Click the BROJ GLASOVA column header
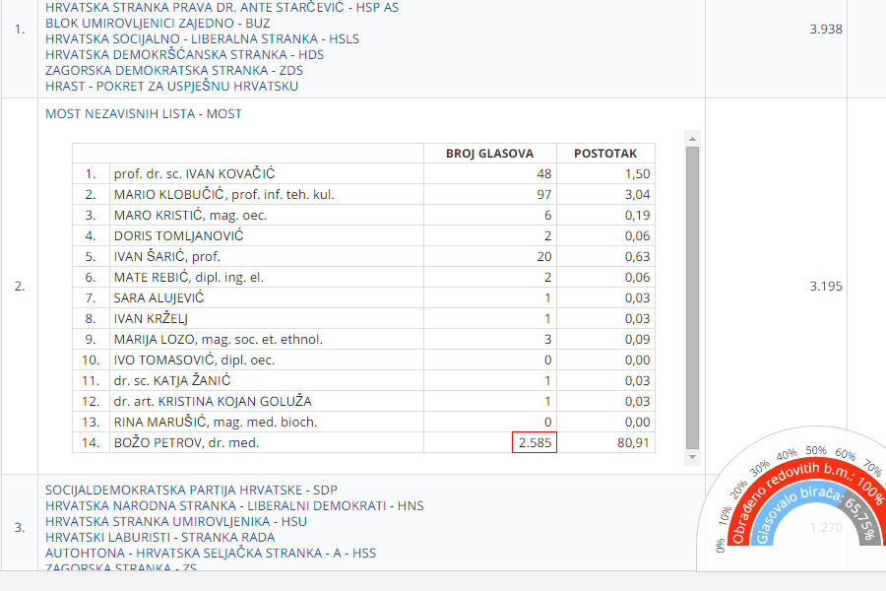886x591 pixels. click(489, 154)
